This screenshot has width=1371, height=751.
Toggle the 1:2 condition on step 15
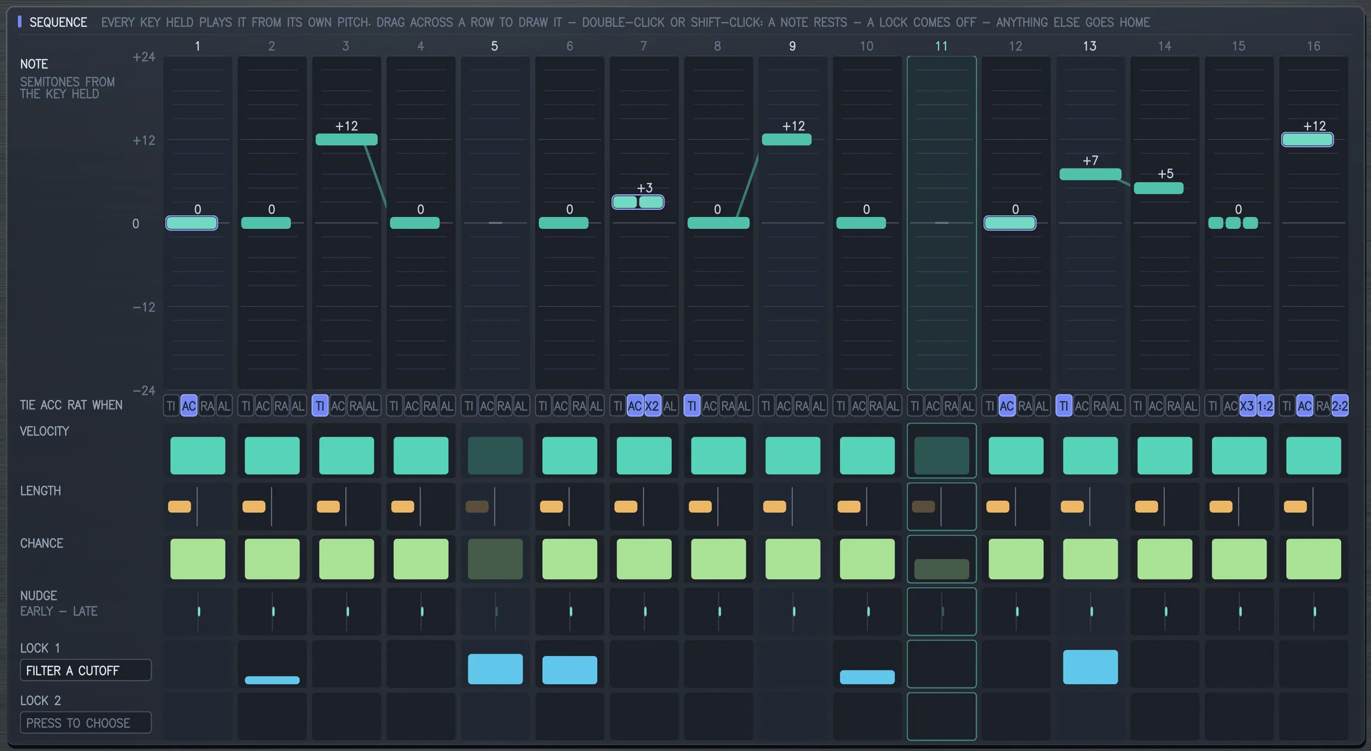coord(1265,406)
